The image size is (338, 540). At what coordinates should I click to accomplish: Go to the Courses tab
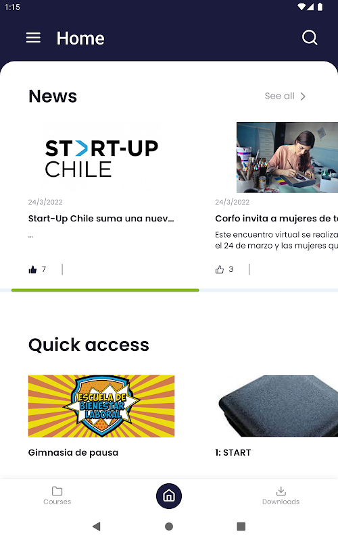57,495
